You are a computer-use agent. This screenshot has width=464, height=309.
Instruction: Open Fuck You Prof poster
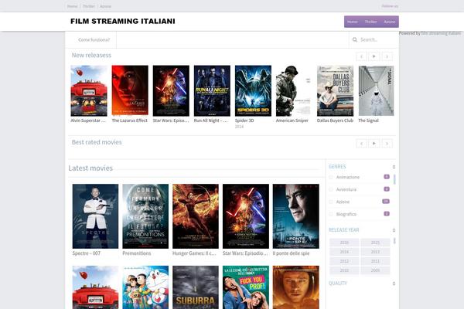pos(246,287)
